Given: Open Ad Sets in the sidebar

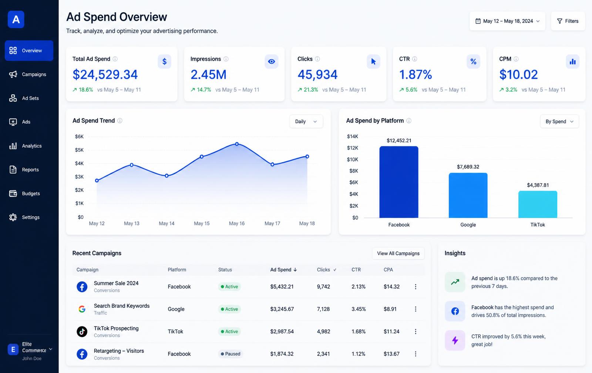Looking at the screenshot, I should pos(29,98).
